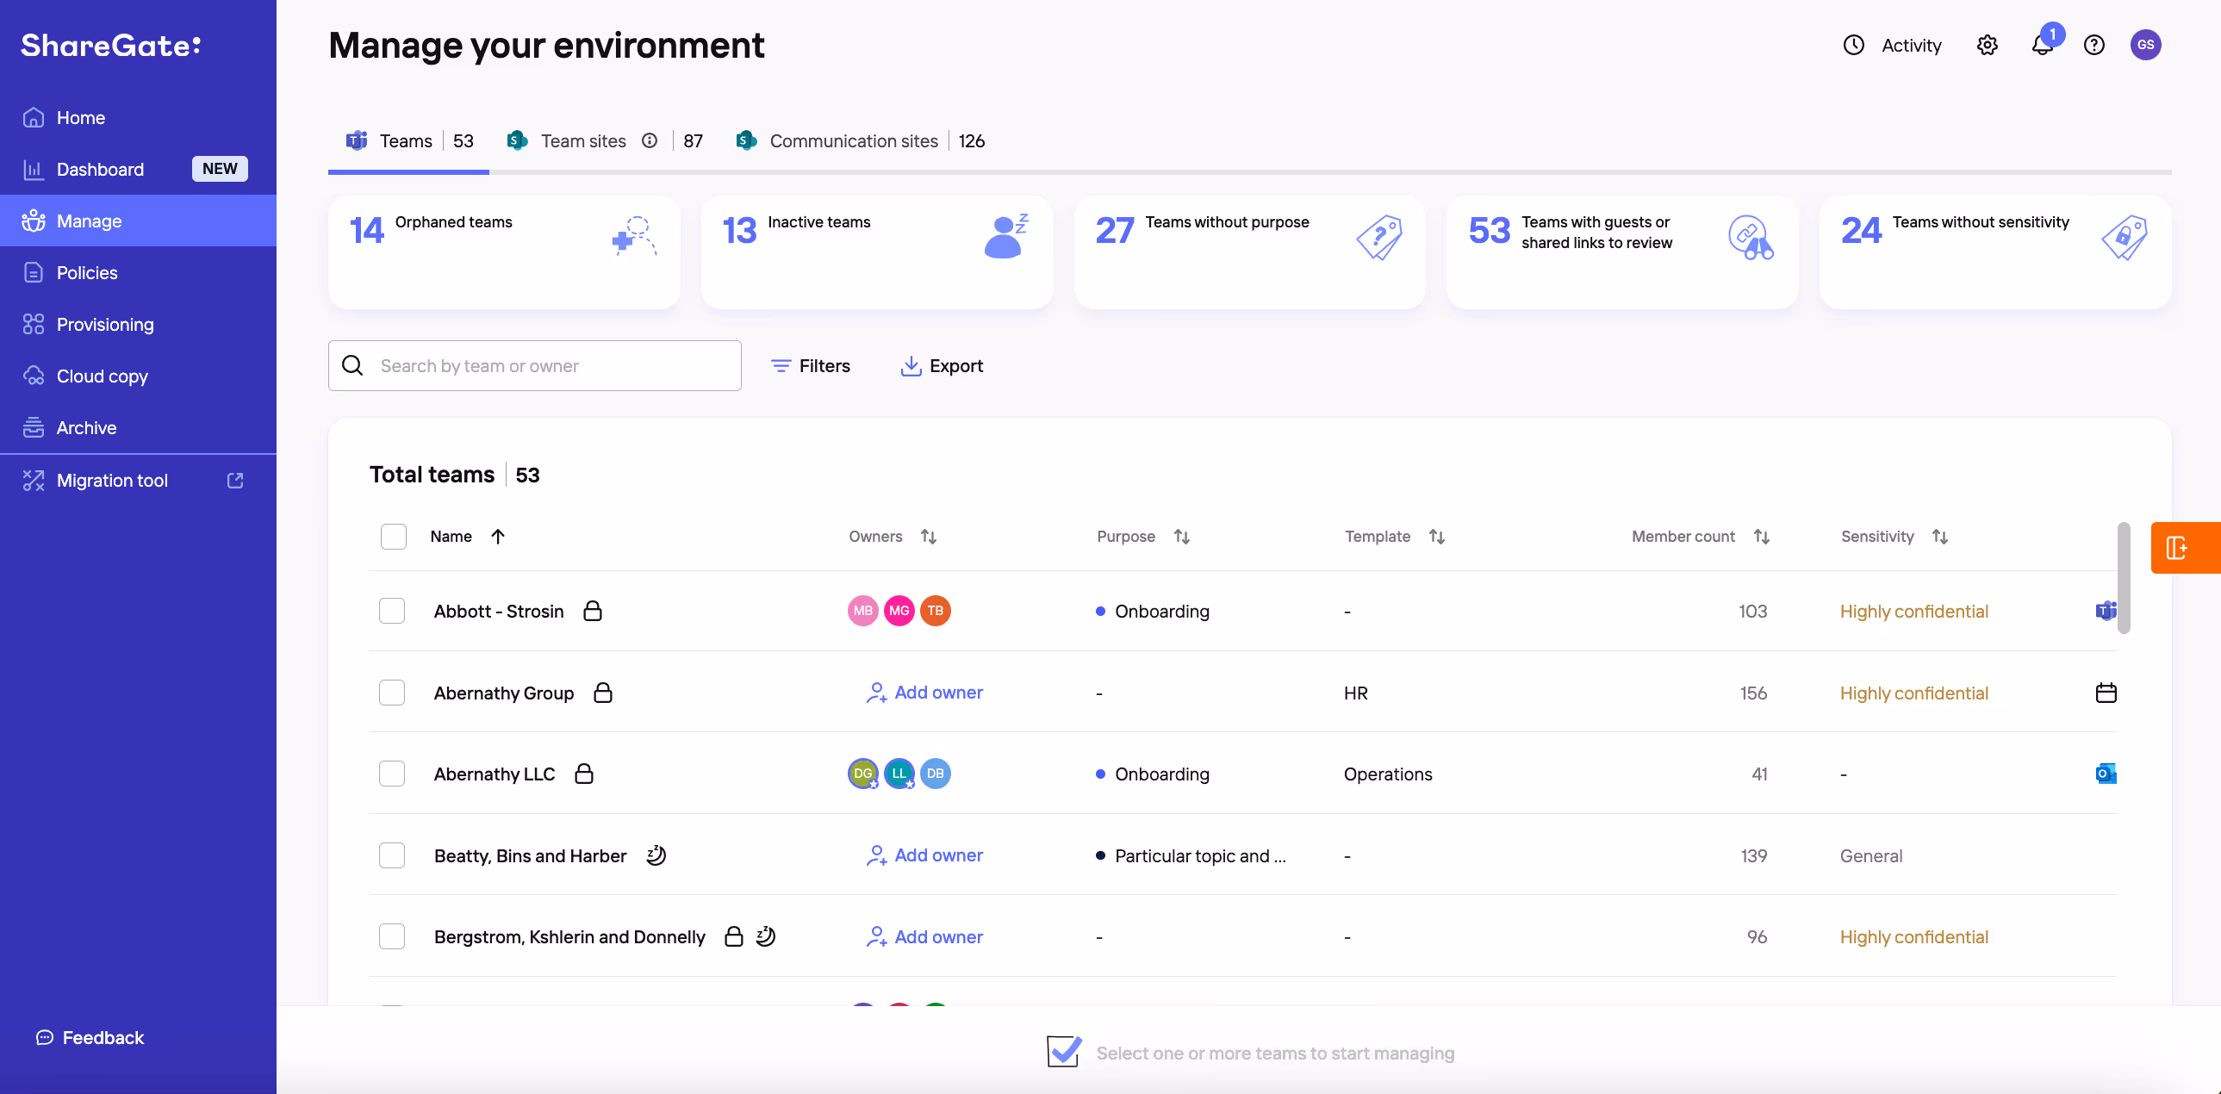
Task: Click the Outlook icon on Abernathy LLC row
Action: [2106, 774]
